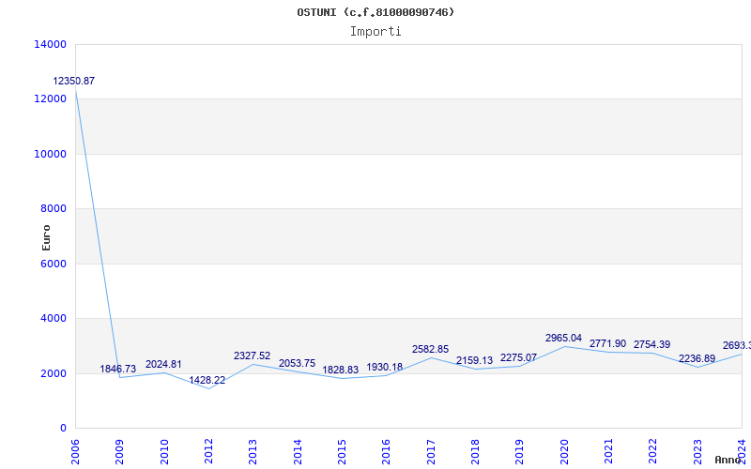
Task: Click the 2582.85 data label
Action: coord(430,349)
